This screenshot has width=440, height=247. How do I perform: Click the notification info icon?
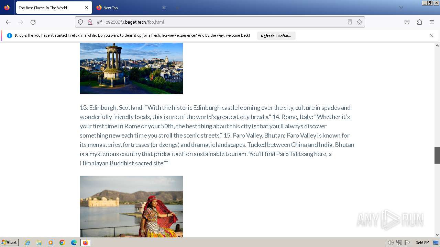(x=9, y=36)
